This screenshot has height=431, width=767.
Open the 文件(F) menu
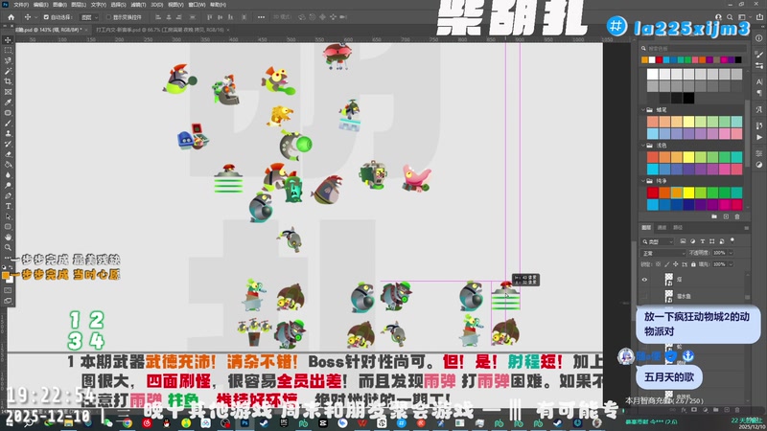(20, 5)
